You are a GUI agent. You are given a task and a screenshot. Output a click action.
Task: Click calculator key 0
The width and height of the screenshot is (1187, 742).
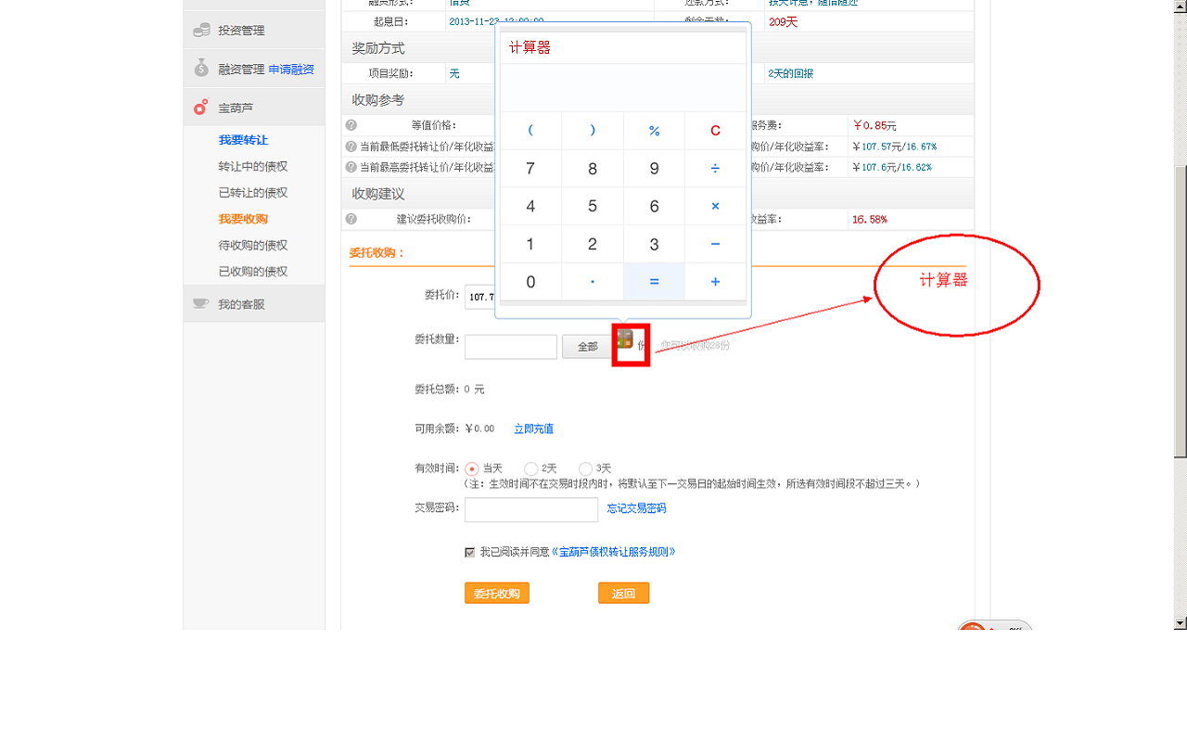tap(530, 282)
